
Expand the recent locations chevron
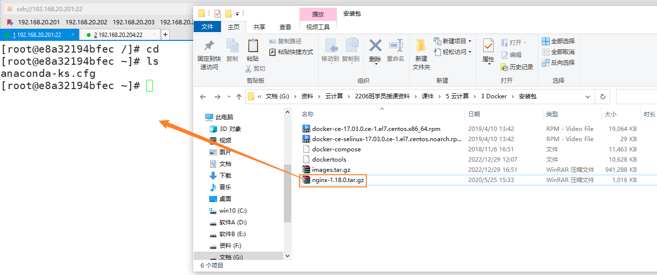[228, 96]
